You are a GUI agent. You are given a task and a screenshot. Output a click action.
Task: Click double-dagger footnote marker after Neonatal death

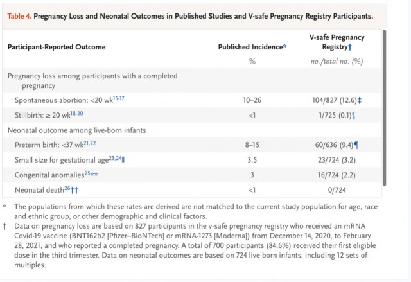pos(74,189)
